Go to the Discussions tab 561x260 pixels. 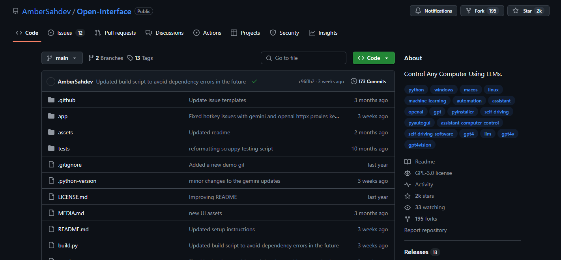[165, 33]
